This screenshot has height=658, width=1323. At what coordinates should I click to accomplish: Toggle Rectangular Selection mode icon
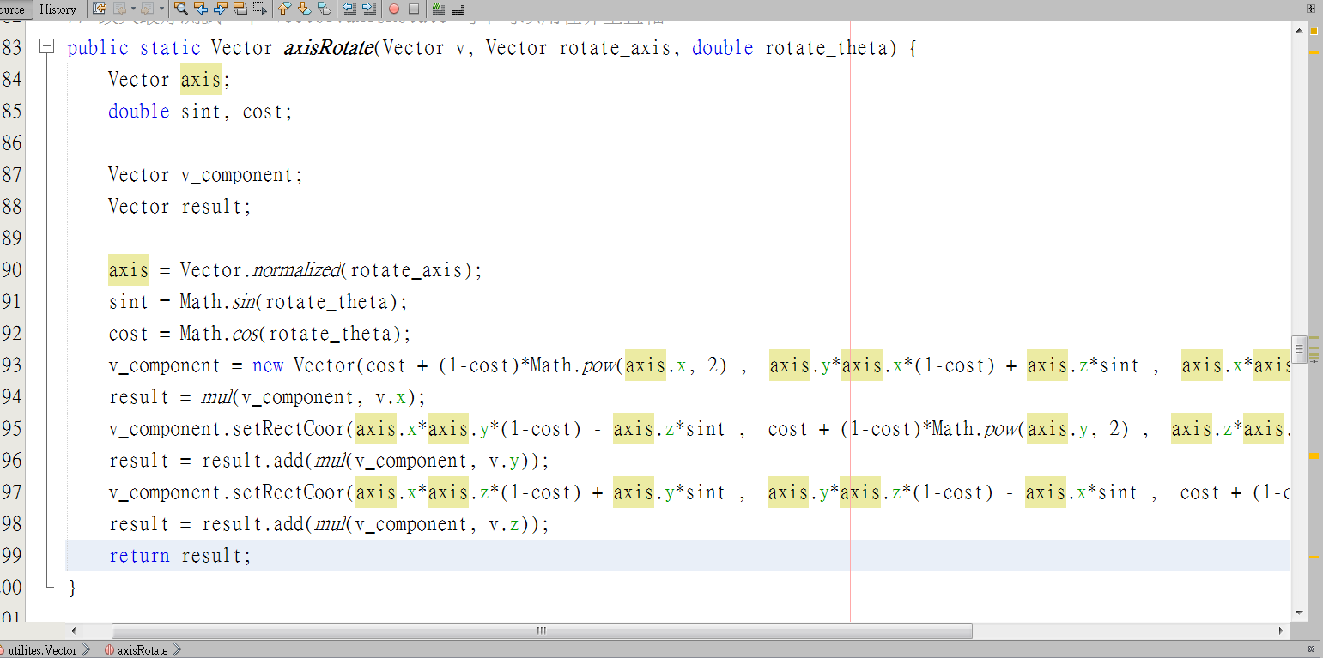tap(259, 9)
